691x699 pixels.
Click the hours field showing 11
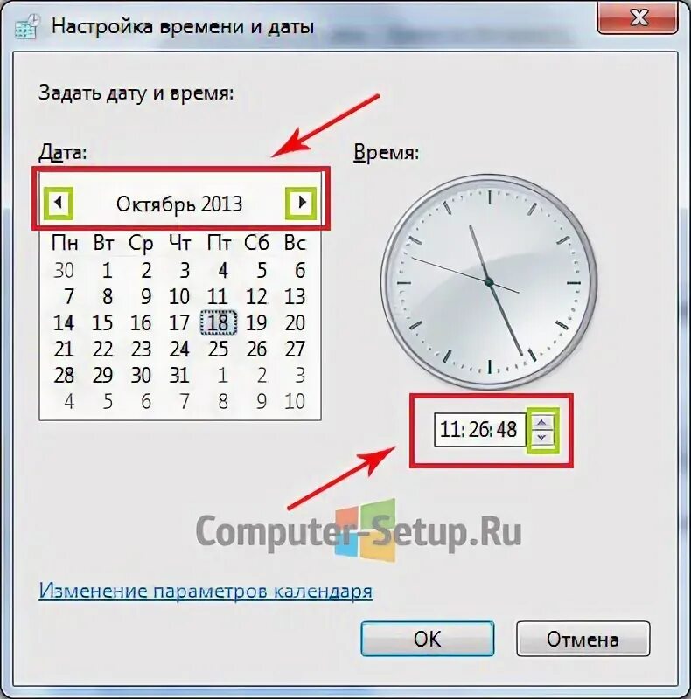click(450, 429)
